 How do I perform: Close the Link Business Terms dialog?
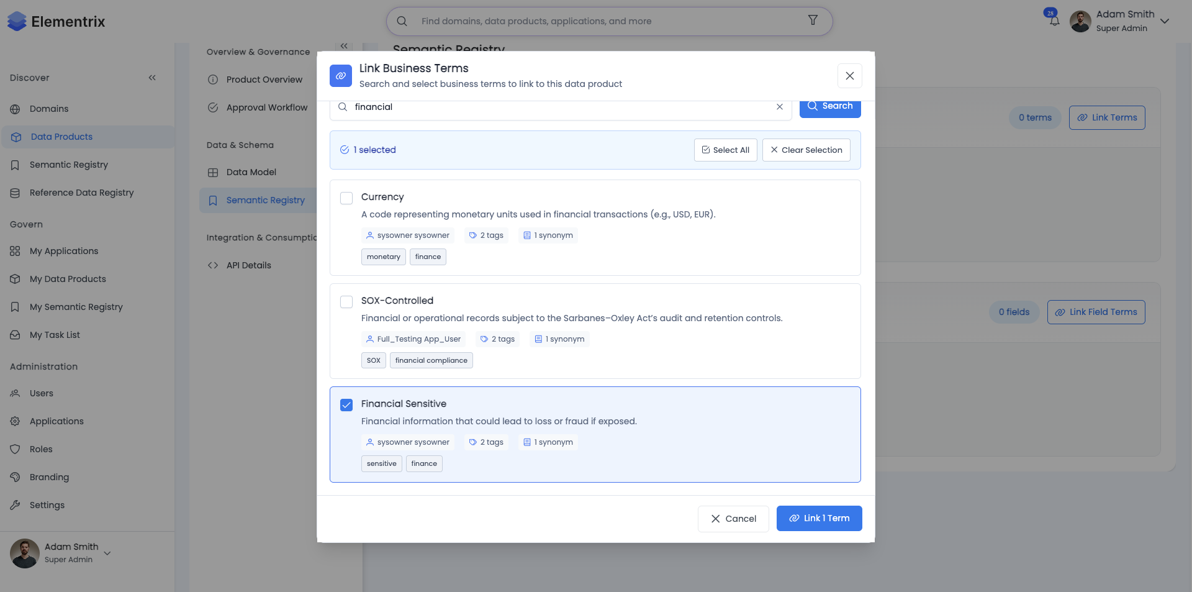pyautogui.click(x=849, y=76)
